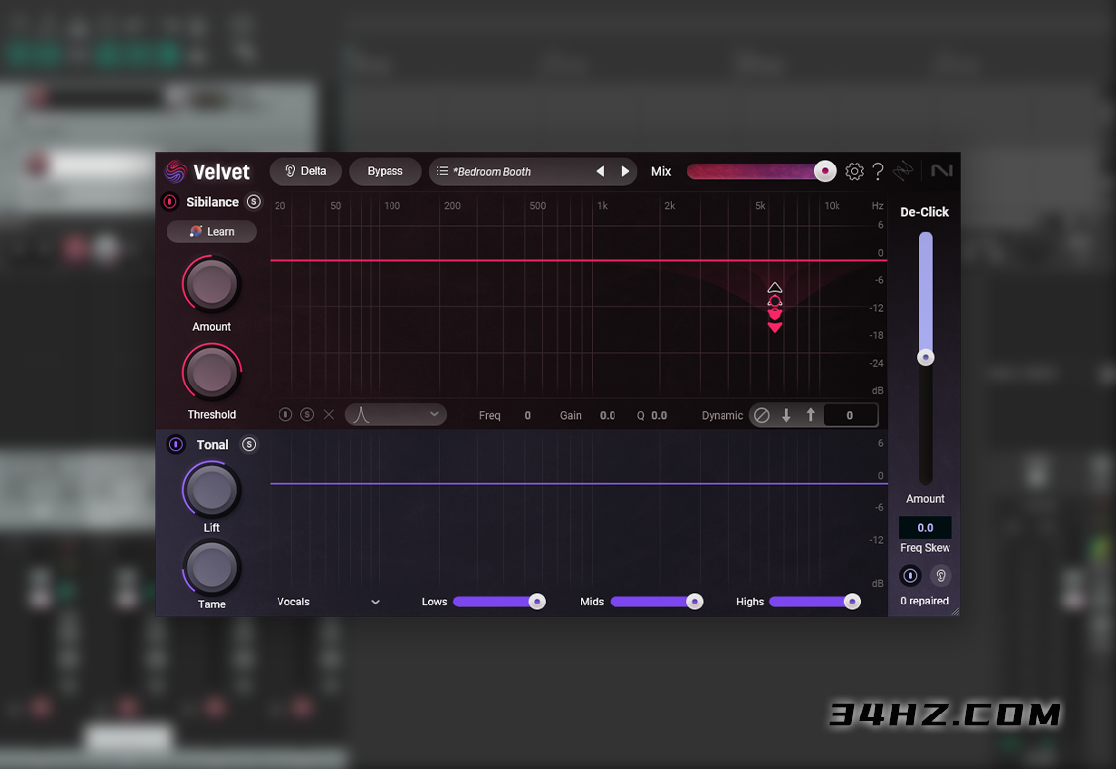This screenshot has width=1116, height=769.
Task: Click the Dynamic amount value box
Action: 849,415
